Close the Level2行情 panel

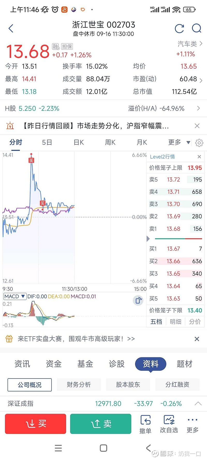tap(199, 157)
